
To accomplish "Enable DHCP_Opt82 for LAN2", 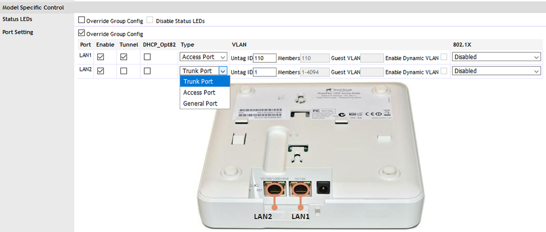I will 148,71.
